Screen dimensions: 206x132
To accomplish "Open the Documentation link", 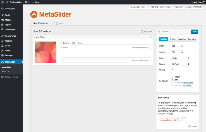I will click(x=194, y=7).
